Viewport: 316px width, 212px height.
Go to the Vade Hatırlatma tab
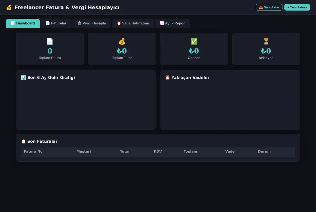133,23
